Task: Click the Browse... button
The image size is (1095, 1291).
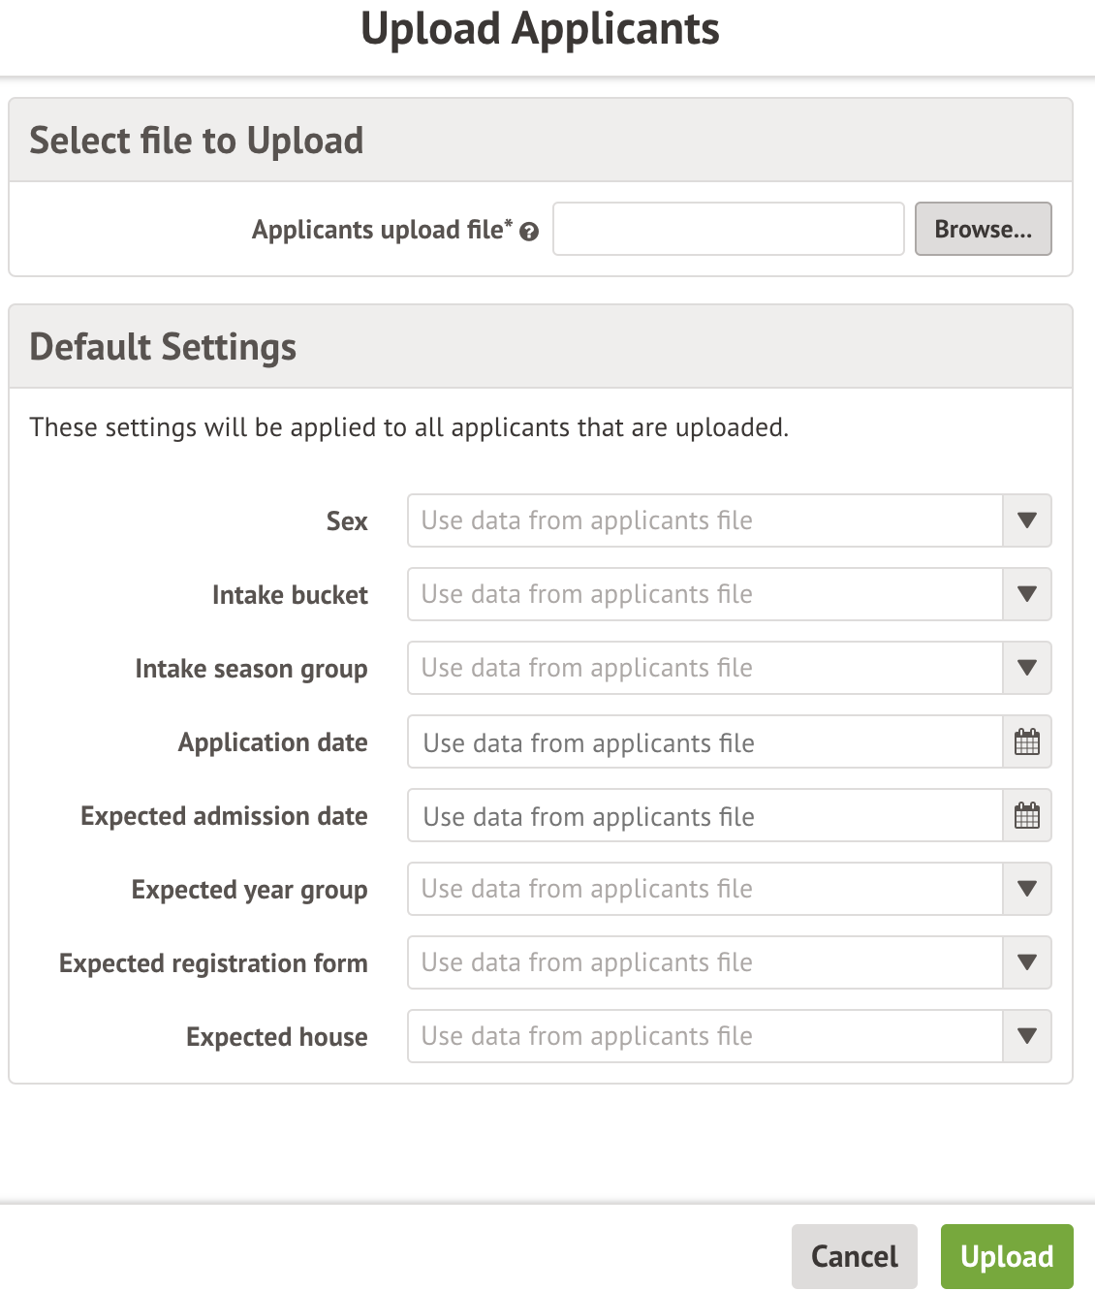Action: 983,230
